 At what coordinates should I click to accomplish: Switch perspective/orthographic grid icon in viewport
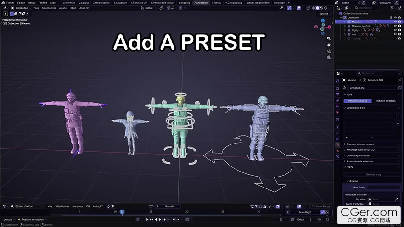tap(329, 57)
